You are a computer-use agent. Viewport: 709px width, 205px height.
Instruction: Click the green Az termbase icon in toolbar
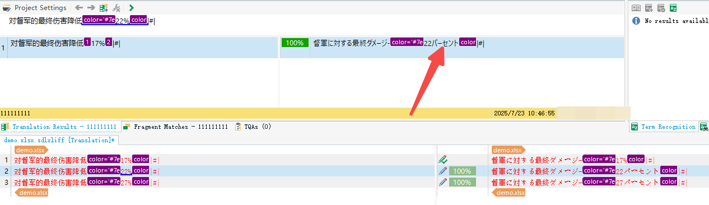[x=674, y=8]
